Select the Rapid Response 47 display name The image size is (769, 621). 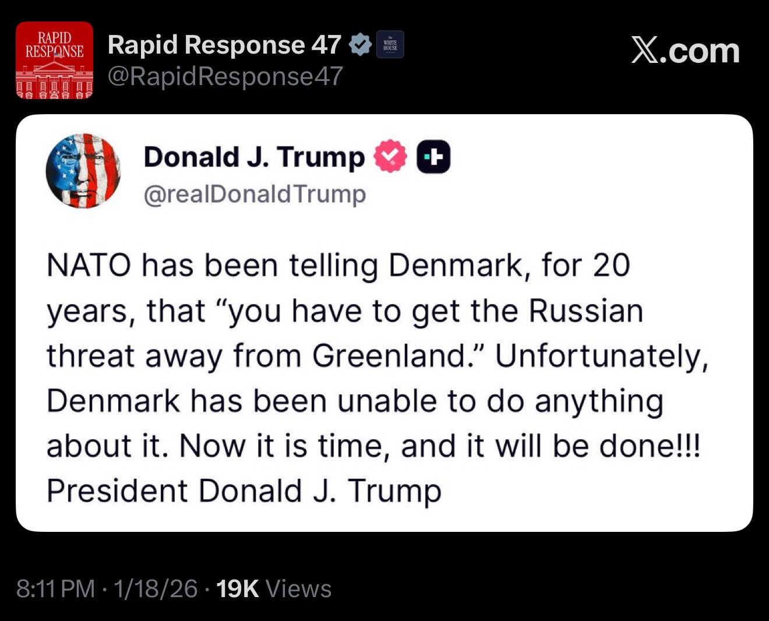click(225, 43)
